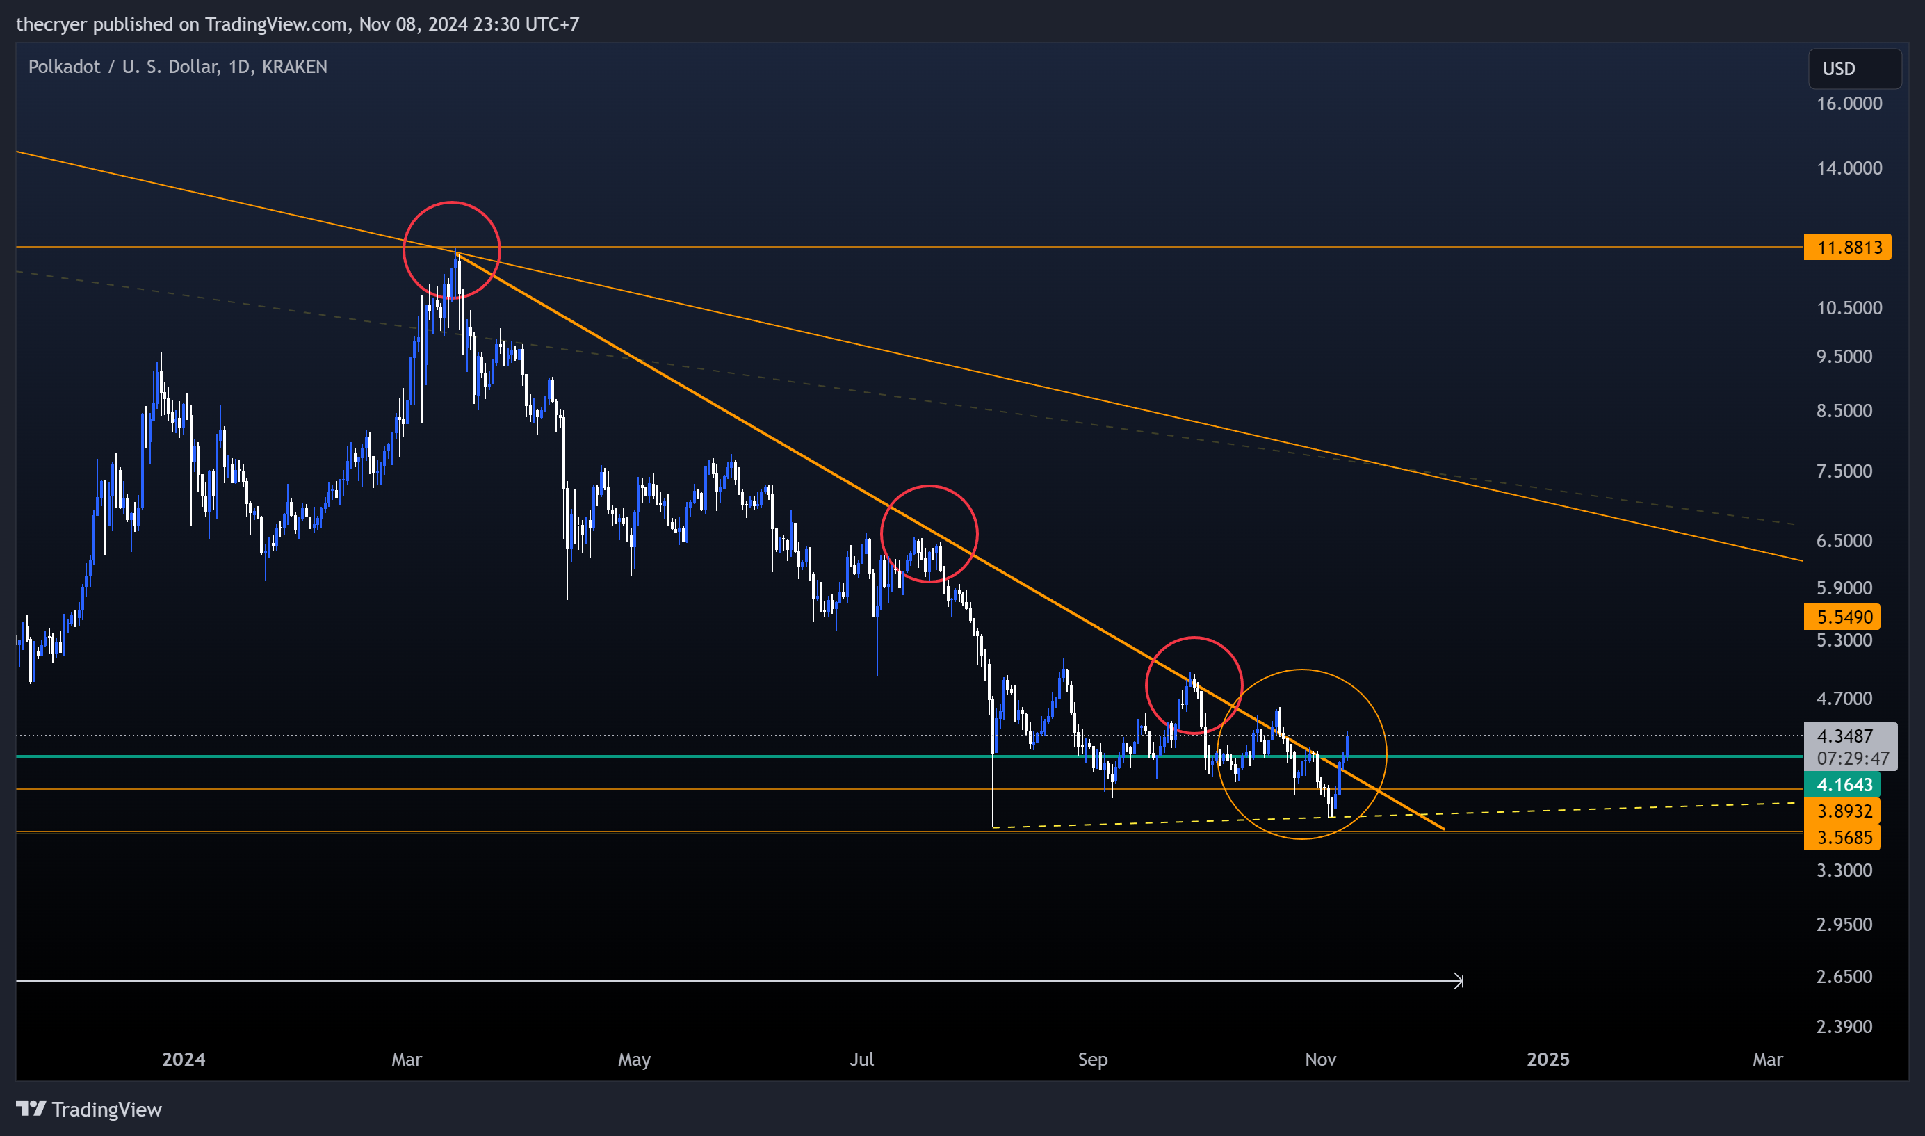Click the 5.3000 price axis label
This screenshot has height=1136, width=1925.
[x=1844, y=640]
